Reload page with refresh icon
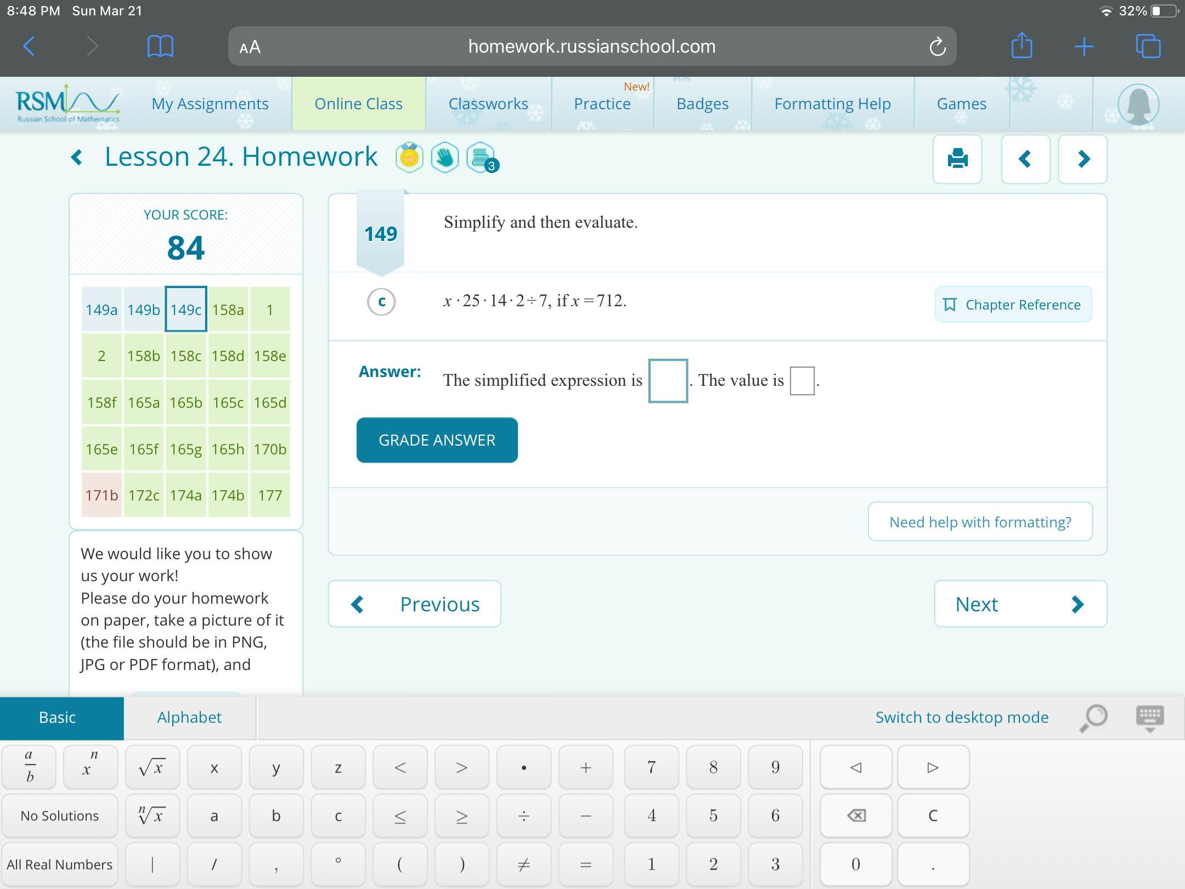 coord(937,47)
